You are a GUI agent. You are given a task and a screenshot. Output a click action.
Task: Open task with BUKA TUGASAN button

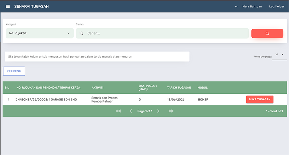point(260,99)
